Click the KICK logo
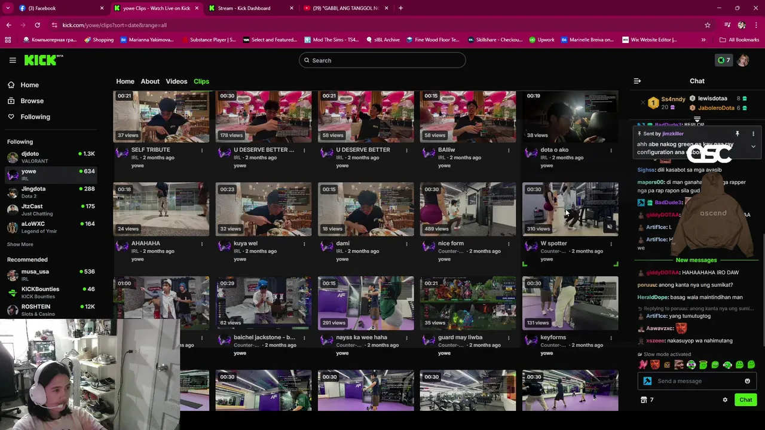Viewport: 765px width, 430px height. [x=43, y=60]
